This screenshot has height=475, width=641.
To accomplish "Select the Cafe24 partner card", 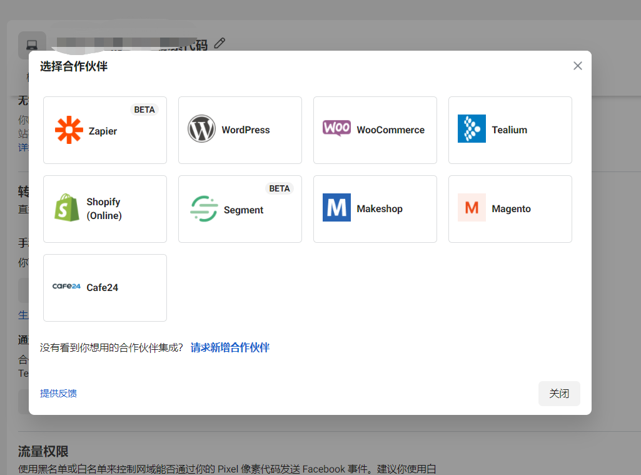I will pos(104,287).
